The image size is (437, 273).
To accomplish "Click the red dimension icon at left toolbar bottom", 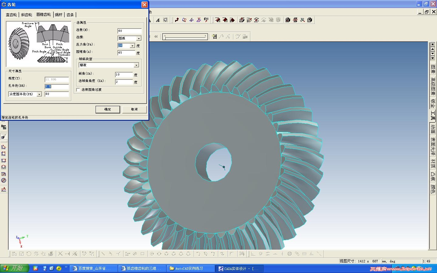I will pyautogui.click(x=4, y=189).
